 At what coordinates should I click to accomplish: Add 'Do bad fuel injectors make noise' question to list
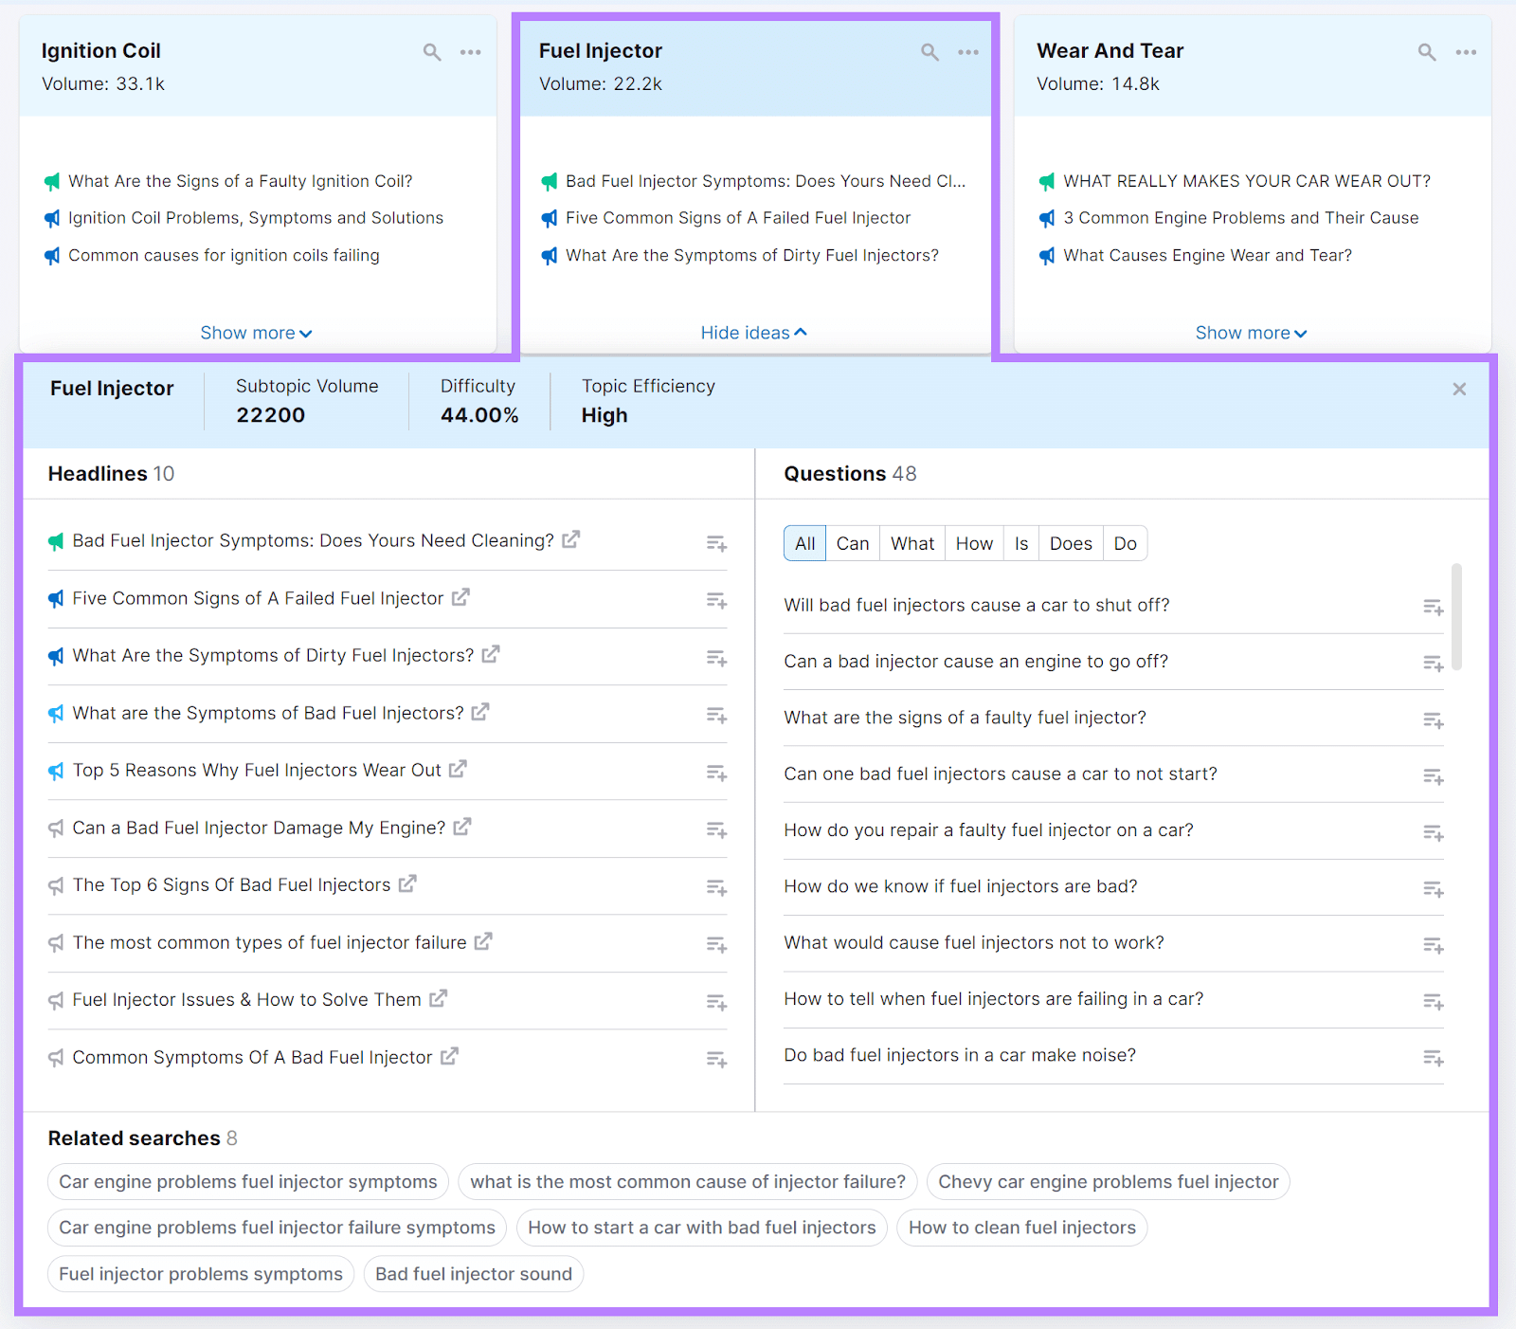coord(1433,1058)
